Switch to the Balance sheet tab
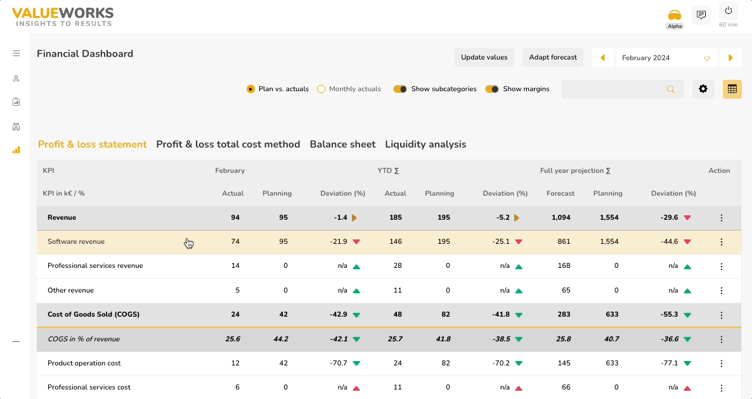752x399 pixels. [x=342, y=144]
